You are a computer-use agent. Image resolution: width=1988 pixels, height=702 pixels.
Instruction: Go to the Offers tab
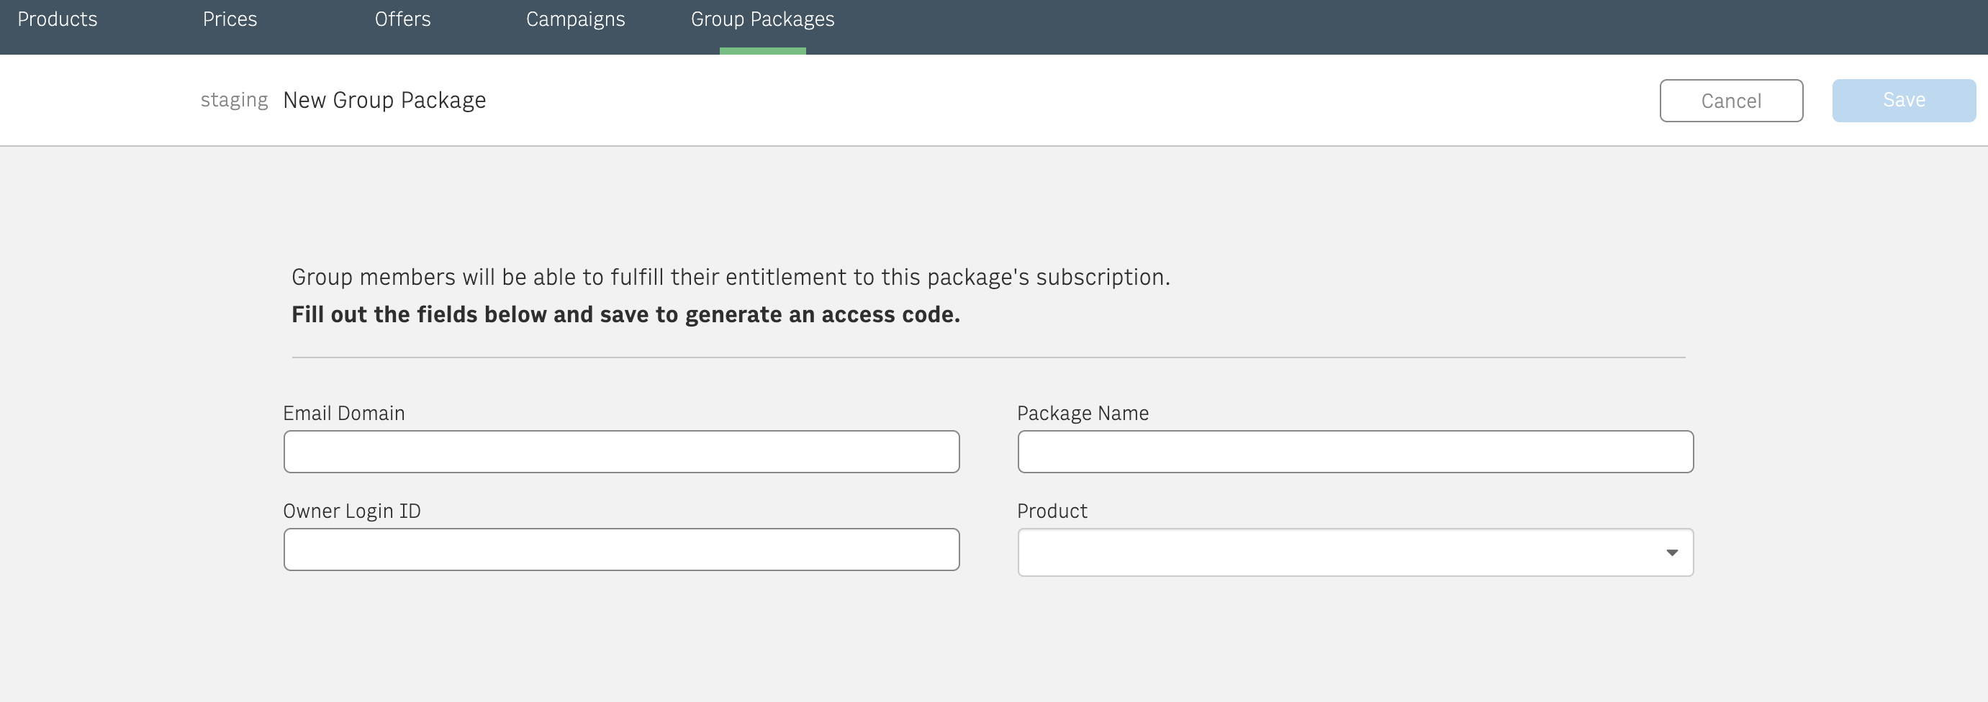402,19
